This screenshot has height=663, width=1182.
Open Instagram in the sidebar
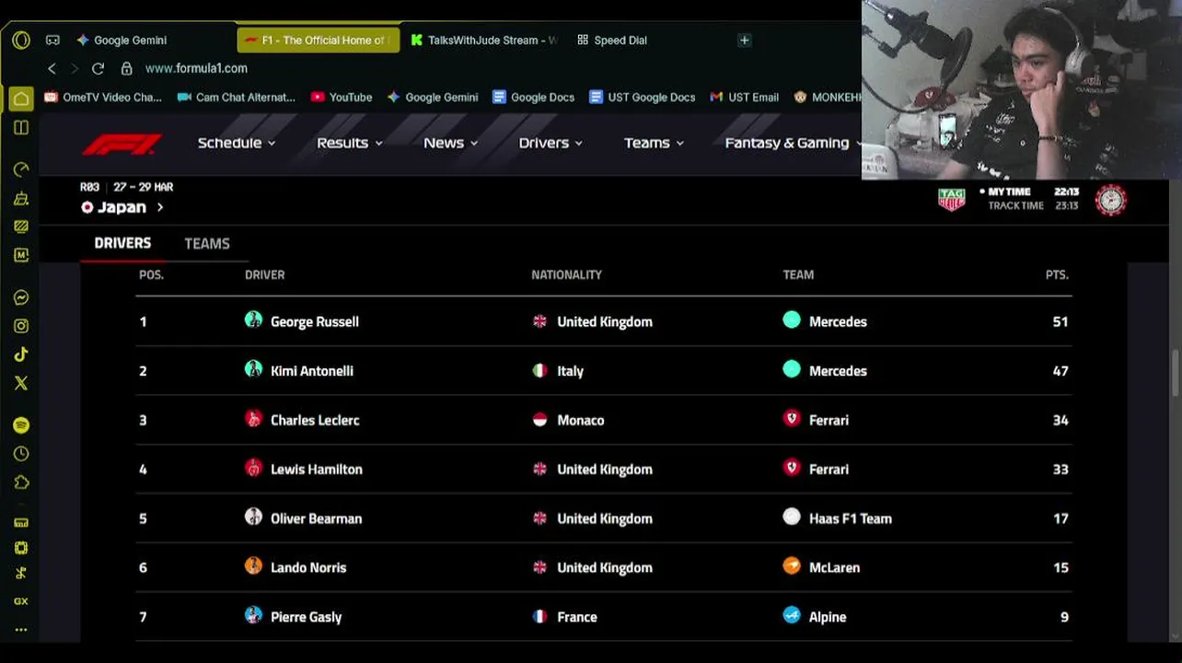click(x=21, y=326)
